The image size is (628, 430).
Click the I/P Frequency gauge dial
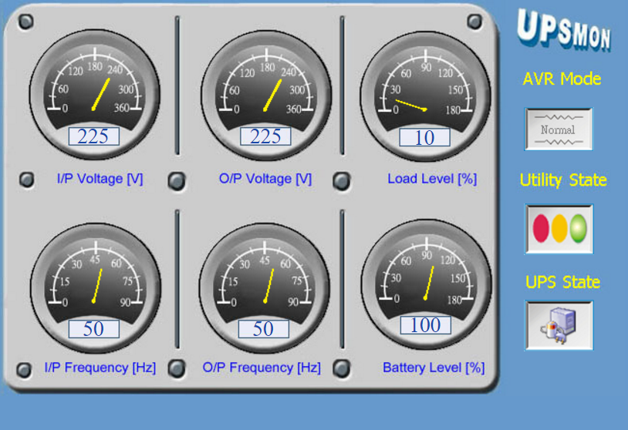96,287
